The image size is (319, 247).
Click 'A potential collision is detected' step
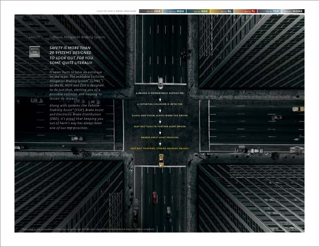[x=160, y=104]
